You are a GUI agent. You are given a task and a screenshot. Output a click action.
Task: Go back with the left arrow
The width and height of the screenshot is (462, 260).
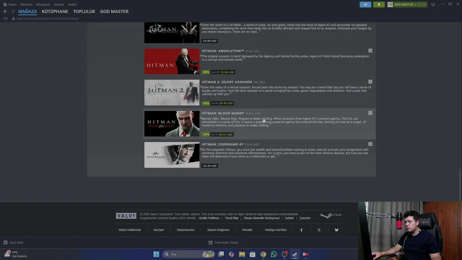(5, 12)
